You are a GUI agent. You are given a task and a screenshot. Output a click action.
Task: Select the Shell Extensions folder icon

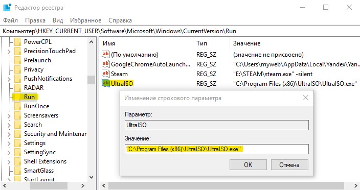pos(17,161)
